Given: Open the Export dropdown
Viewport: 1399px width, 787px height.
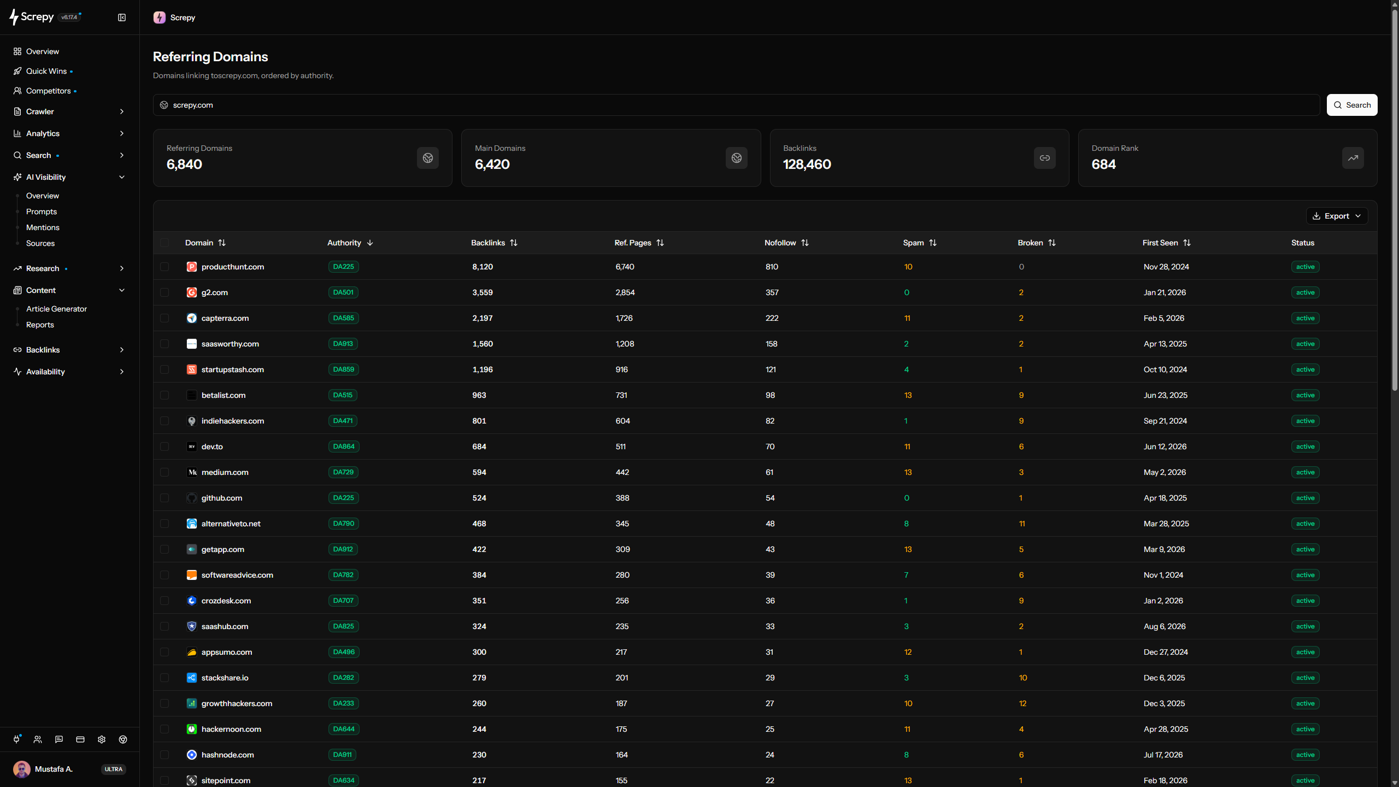Looking at the screenshot, I should [x=1337, y=216].
